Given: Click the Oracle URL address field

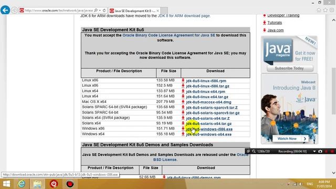Looking at the screenshot, I should (59, 10).
